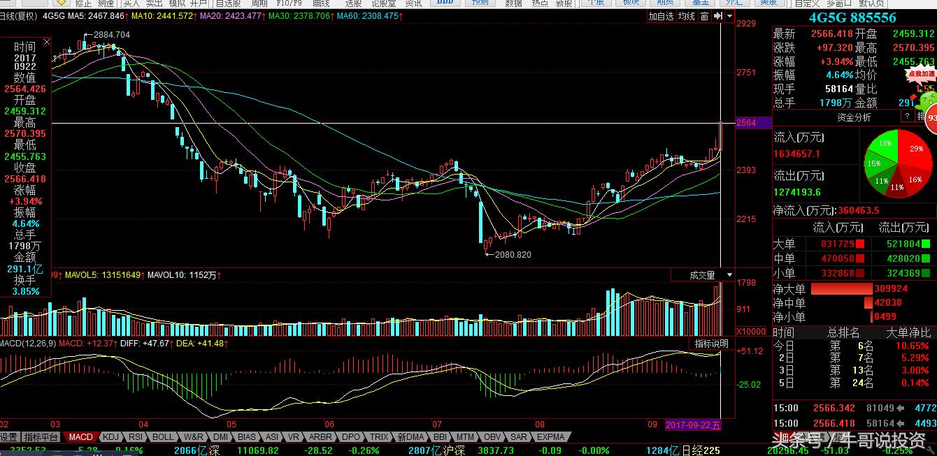937x456 pixels.
Task: Toggle the 均线 moving average lines
Action: (687, 16)
